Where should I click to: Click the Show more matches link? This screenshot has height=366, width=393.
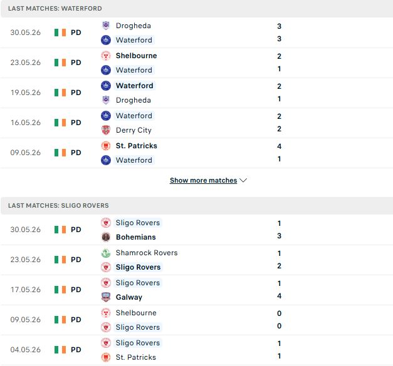tap(203, 180)
